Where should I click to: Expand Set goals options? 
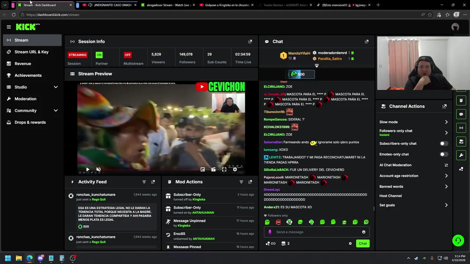coord(446,205)
